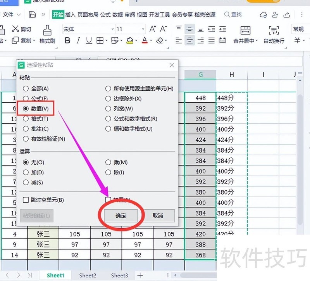Open the Sheet2 worksheet tab
Screen dimensions: 310x281
click(88, 275)
